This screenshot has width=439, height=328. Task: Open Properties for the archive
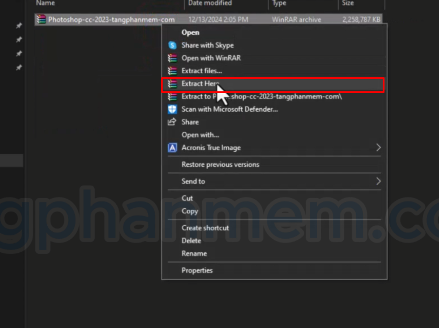(197, 270)
